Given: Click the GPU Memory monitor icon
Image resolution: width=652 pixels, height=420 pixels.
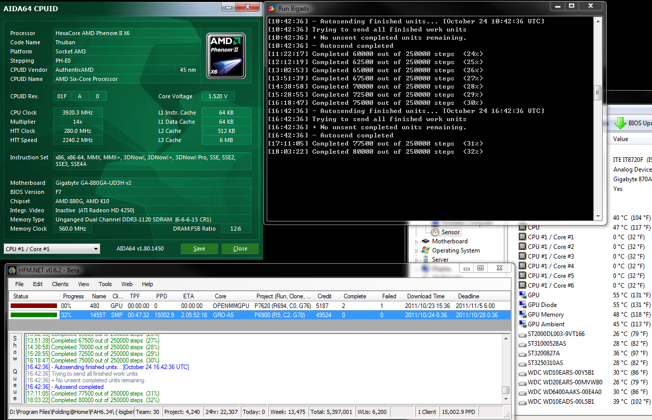Looking at the screenshot, I should tap(522, 315).
